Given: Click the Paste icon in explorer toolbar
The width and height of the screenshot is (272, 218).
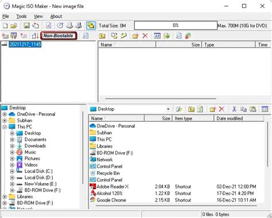Looking at the screenshot, I should click(x=252, y=109).
